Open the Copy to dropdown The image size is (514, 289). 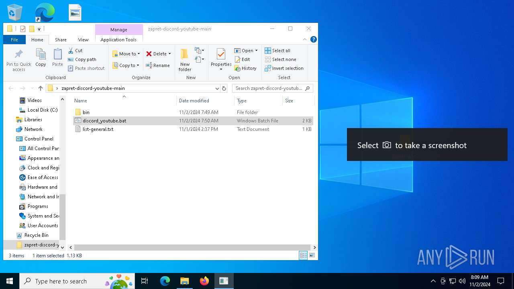coord(126,65)
